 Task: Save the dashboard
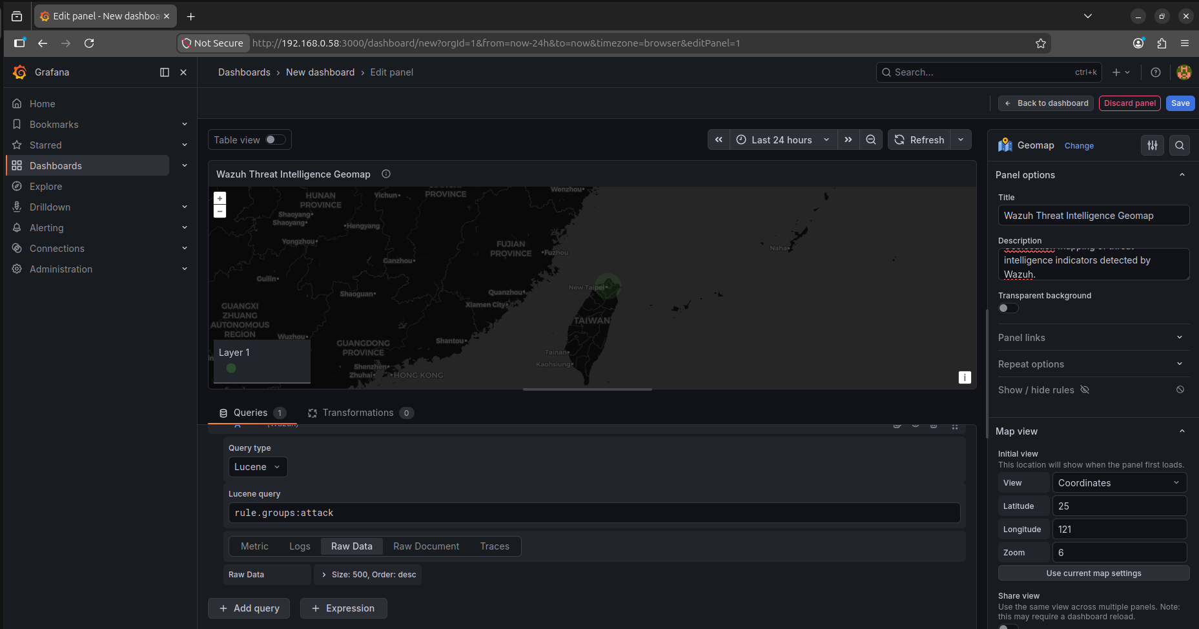[x=1180, y=103]
